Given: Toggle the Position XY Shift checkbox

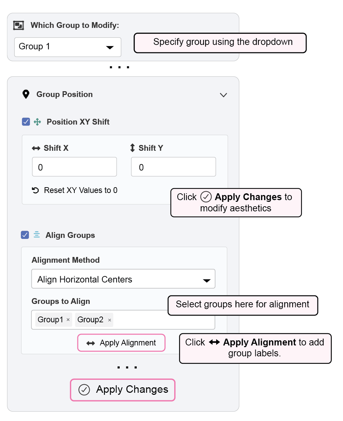Looking at the screenshot, I should pos(26,122).
